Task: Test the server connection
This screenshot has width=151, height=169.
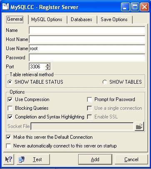Action: click(33, 159)
